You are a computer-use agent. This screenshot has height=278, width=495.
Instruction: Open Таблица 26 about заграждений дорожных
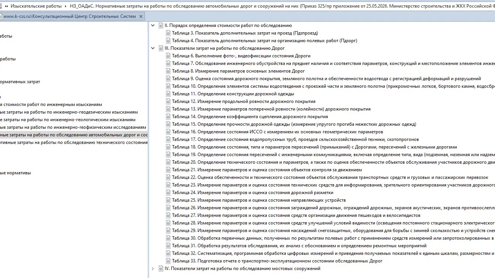click(333, 208)
